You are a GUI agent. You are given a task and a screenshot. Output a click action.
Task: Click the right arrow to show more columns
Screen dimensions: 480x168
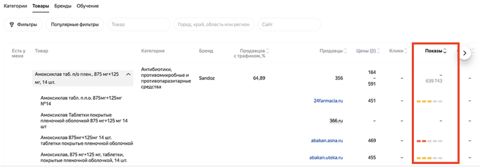coord(465,53)
